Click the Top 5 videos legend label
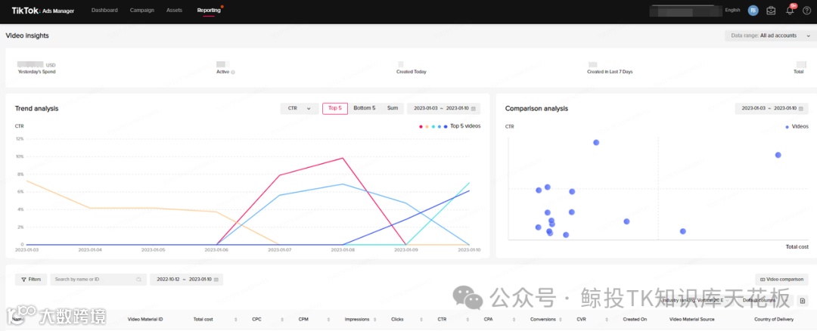The width and height of the screenshot is (817, 331). coord(465,126)
